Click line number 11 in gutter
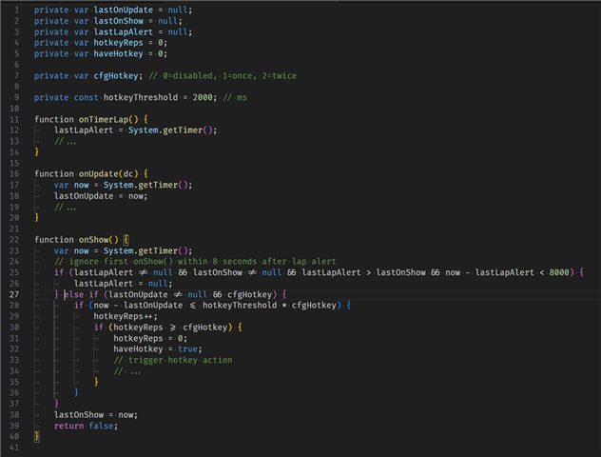 [x=14, y=119]
